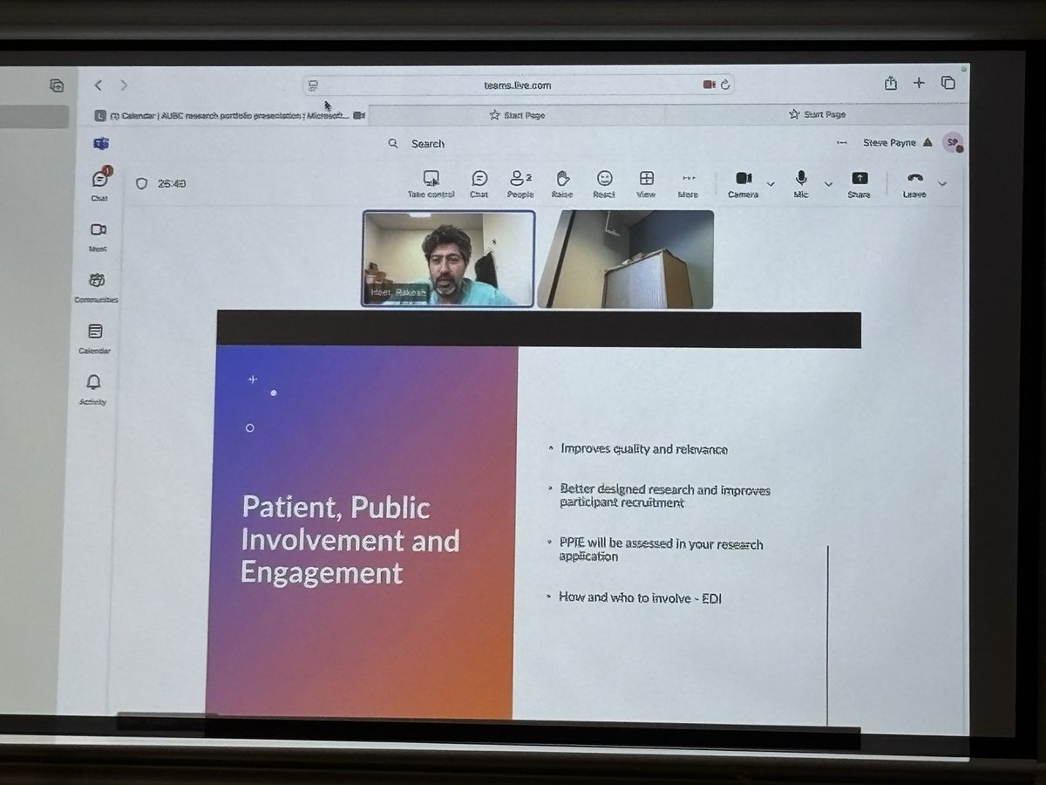Toggle the browser sidebar icon
The height and width of the screenshot is (785, 1046).
(57, 85)
